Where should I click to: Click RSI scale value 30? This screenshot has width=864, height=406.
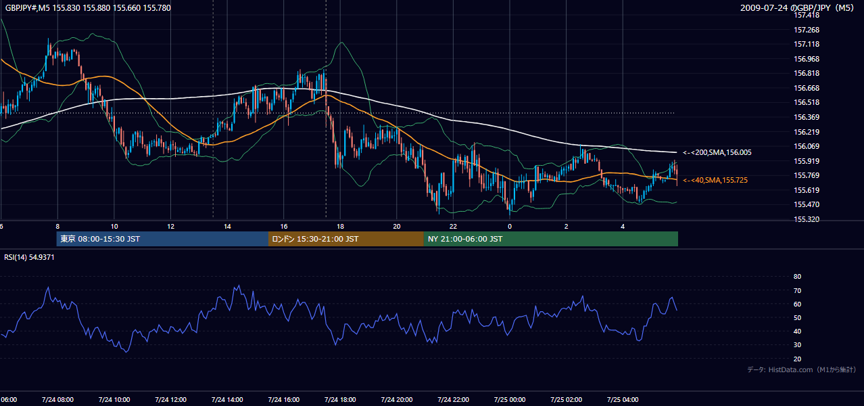coord(797,345)
